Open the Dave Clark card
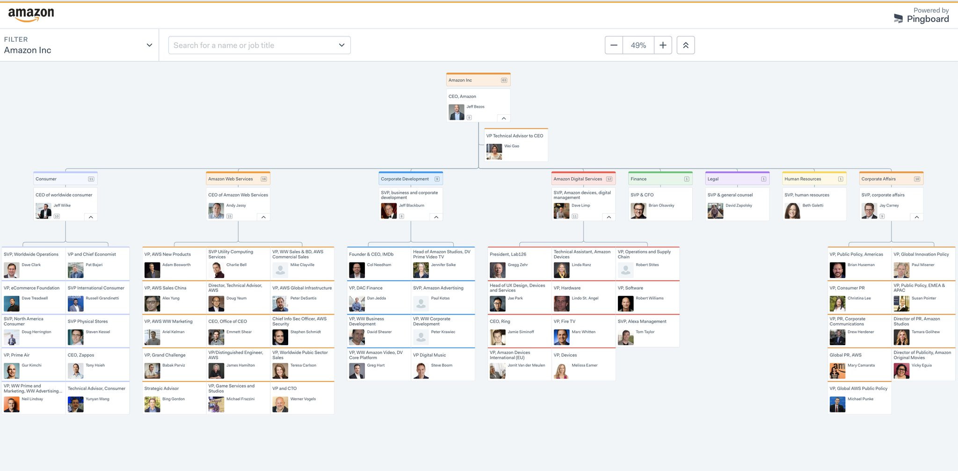 (34, 264)
